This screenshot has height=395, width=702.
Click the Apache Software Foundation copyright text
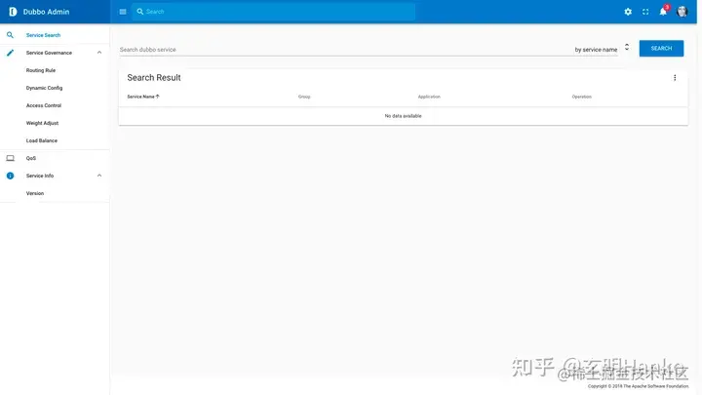tap(638, 386)
